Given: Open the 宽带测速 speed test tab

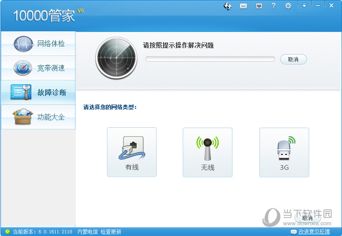Looking at the screenshot, I should click(38, 68).
